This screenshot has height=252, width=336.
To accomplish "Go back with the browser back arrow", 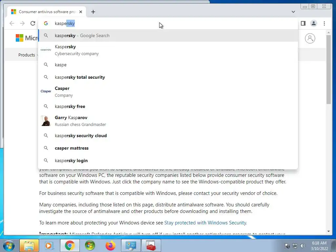I will pyautogui.click(x=12, y=23).
